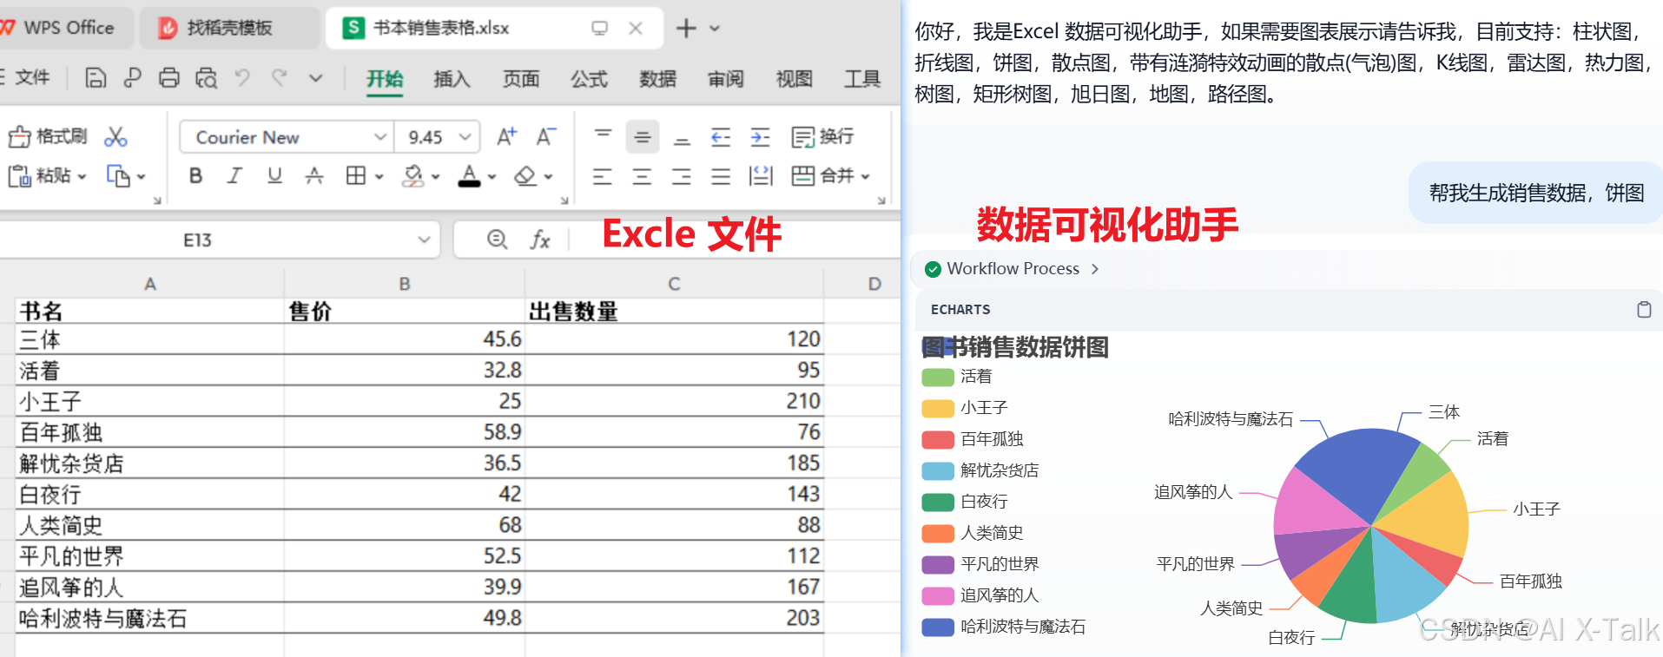Open Name Box E13 dropdown
The width and height of the screenshot is (1663, 657).
(x=424, y=240)
